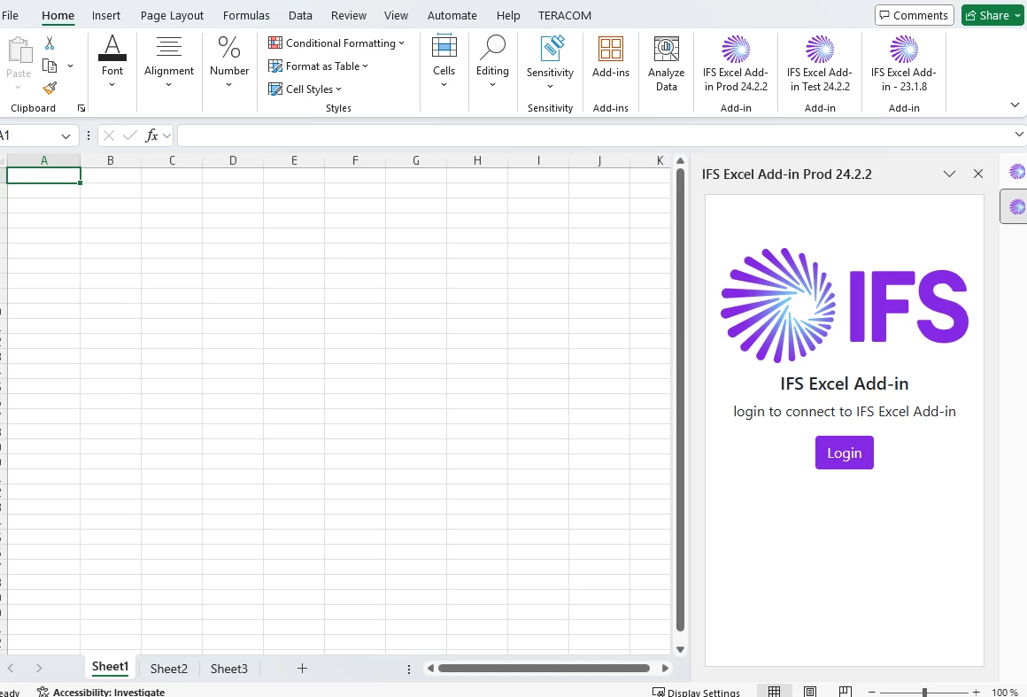Click the zoom in plus button
The height and width of the screenshot is (697, 1027).
click(976, 692)
